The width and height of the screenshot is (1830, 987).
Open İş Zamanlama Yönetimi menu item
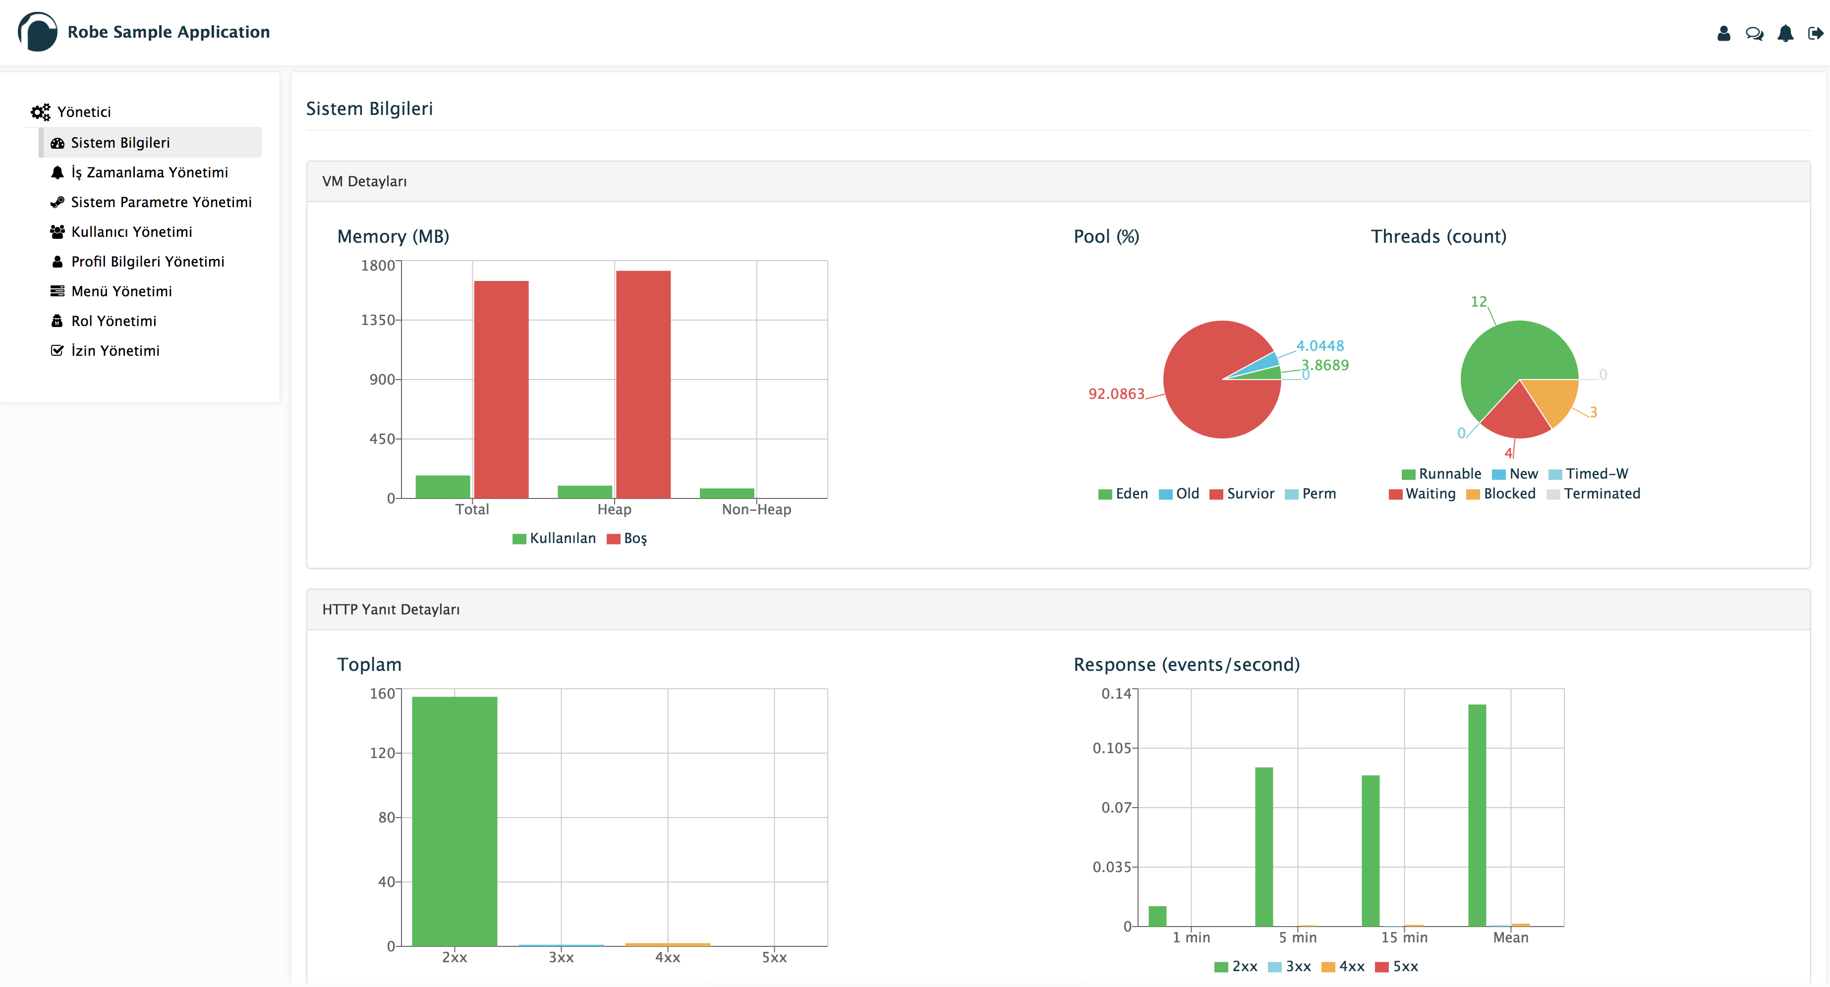(150, 172)
